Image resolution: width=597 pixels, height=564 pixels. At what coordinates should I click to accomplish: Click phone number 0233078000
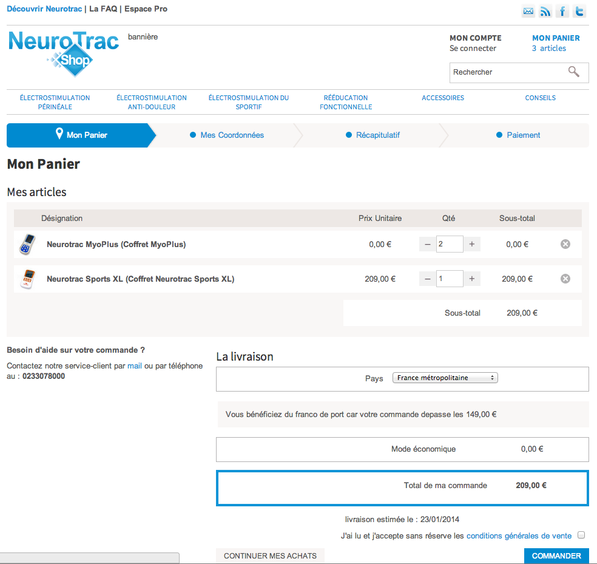point(44,376)
